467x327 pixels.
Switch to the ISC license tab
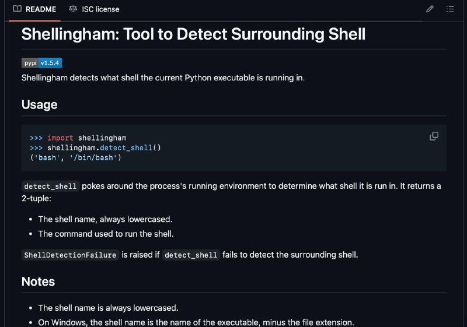click(x=94, y=9)
